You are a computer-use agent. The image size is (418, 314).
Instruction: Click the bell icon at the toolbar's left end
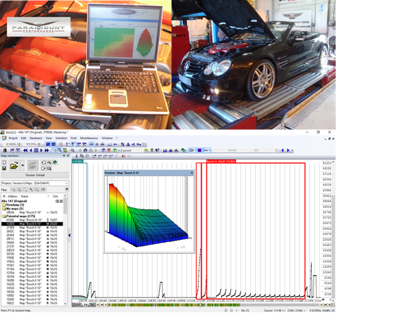pyautogui.click(x=5, y=150)
